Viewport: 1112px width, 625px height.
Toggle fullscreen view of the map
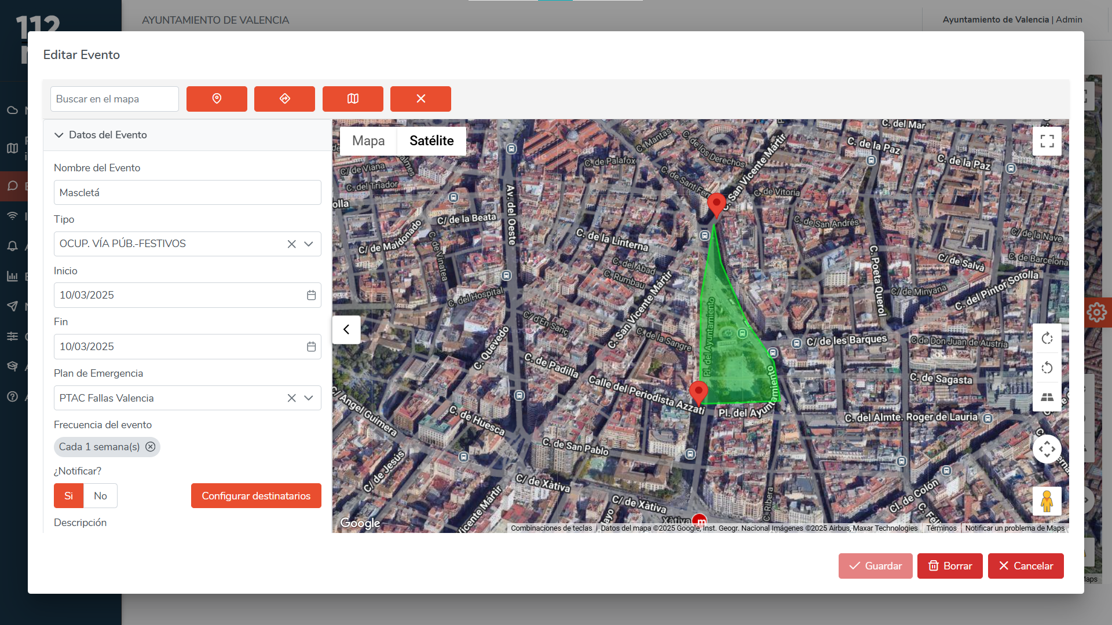tap(1047, 141)
